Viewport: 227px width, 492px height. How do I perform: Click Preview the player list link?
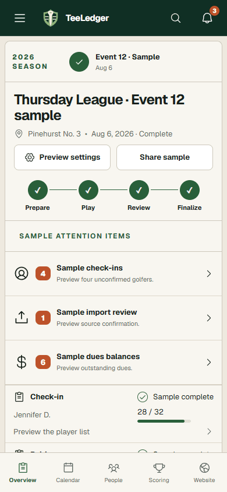coord(52,432)
